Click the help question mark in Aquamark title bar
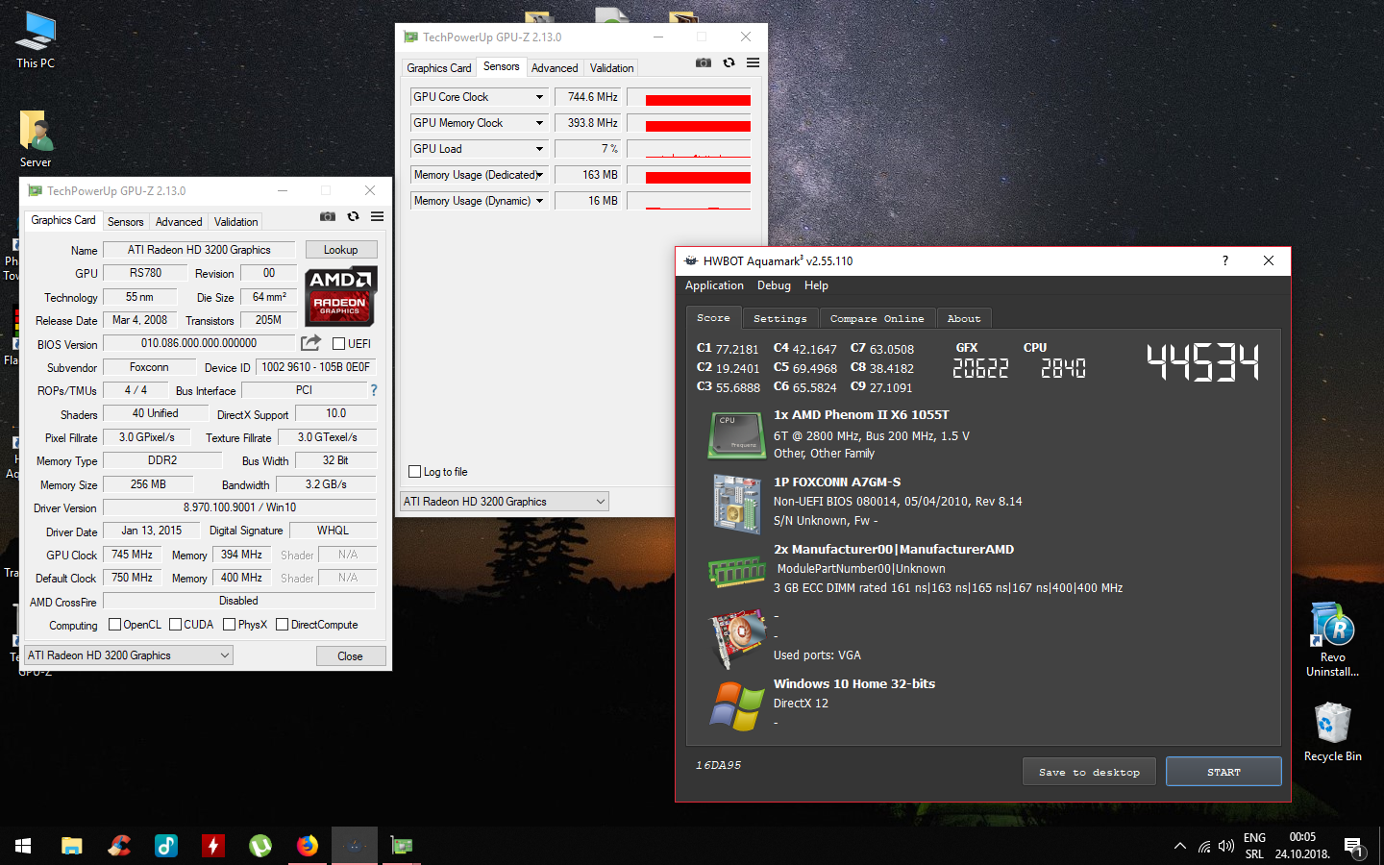 1224,260
